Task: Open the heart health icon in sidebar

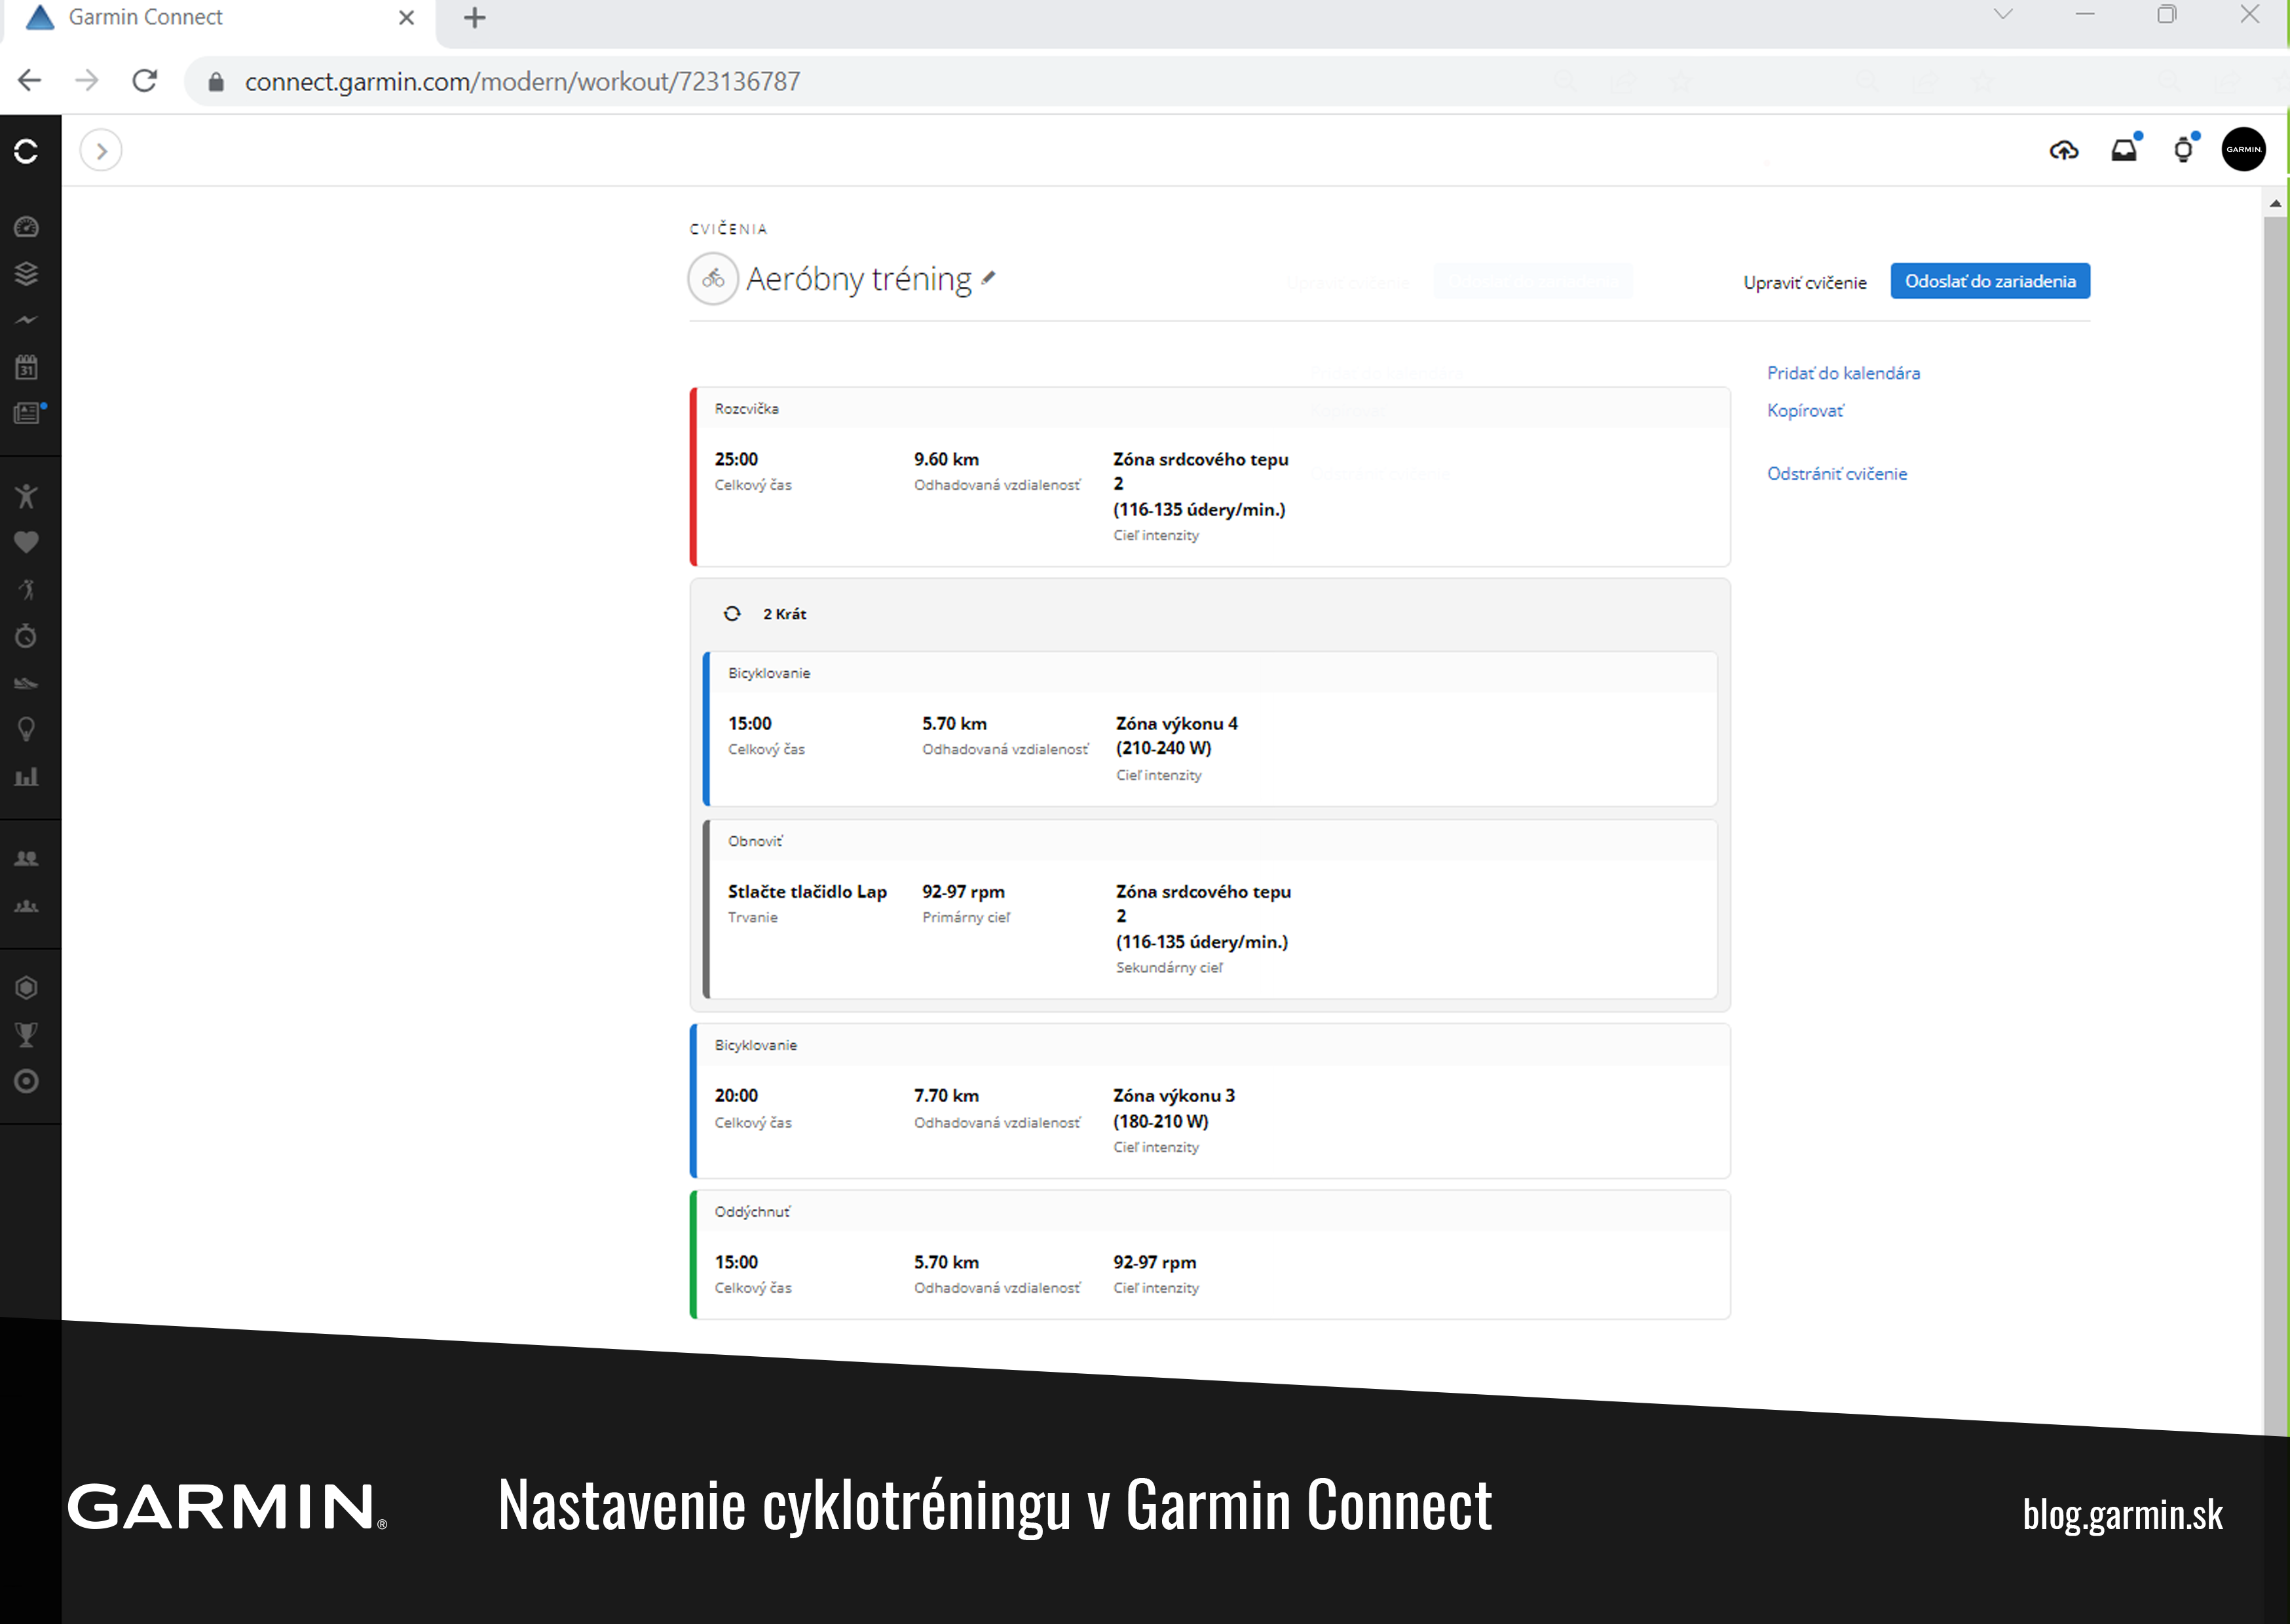Action: (26, 542)
